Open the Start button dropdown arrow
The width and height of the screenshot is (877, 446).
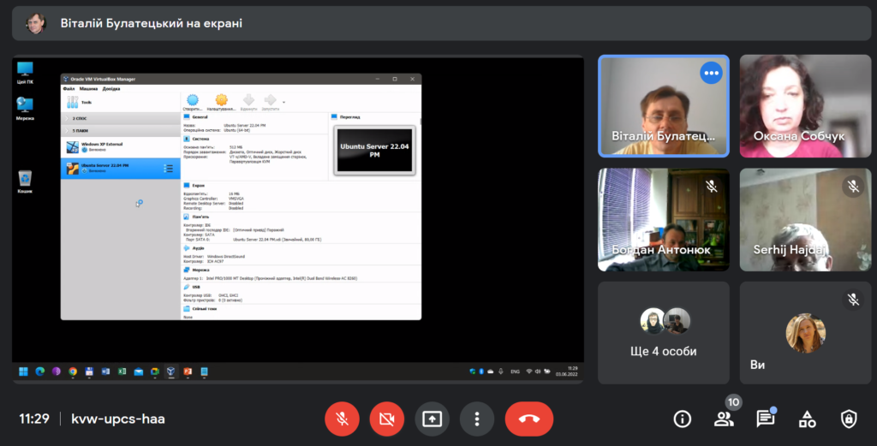tap(283, 102)
